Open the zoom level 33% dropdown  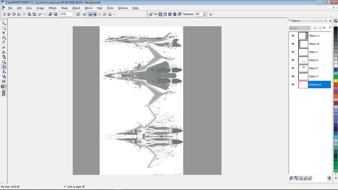[73, 14]
